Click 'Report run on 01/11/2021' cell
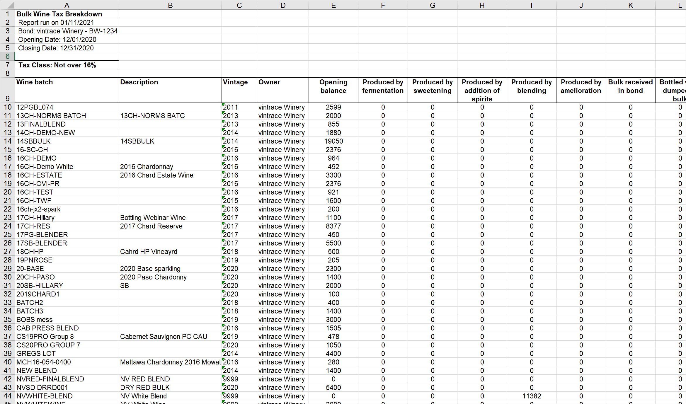 pos(67,23)
